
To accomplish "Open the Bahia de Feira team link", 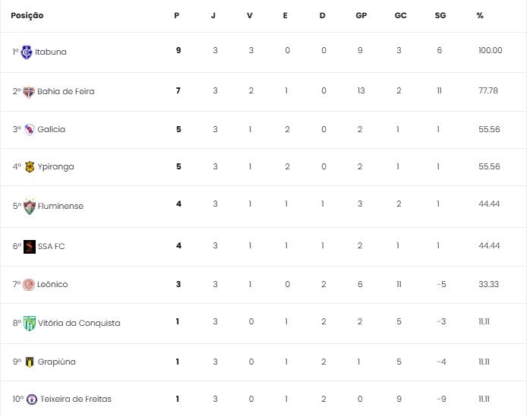I will pos(66,91).
